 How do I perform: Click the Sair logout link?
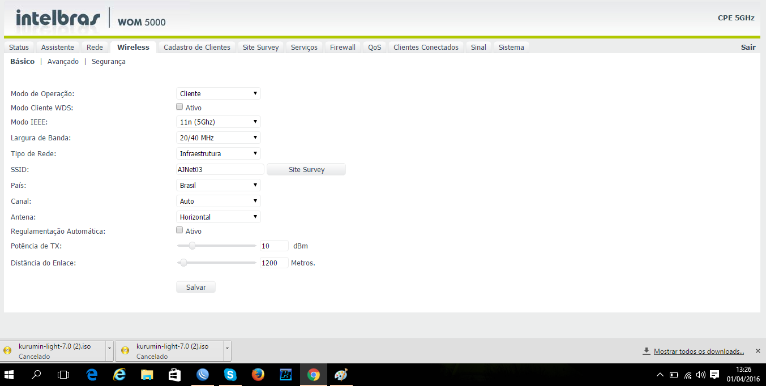[x=748, y=48]
